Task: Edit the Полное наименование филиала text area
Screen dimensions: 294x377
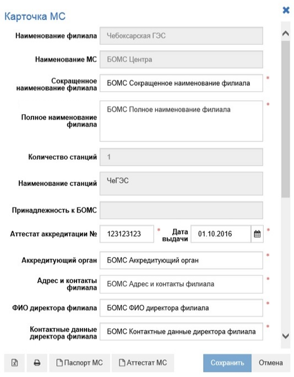Action: [x=181, y=121]
